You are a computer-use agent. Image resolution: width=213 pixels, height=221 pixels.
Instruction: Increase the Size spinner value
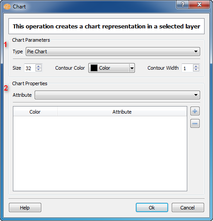tap(39, 66)
